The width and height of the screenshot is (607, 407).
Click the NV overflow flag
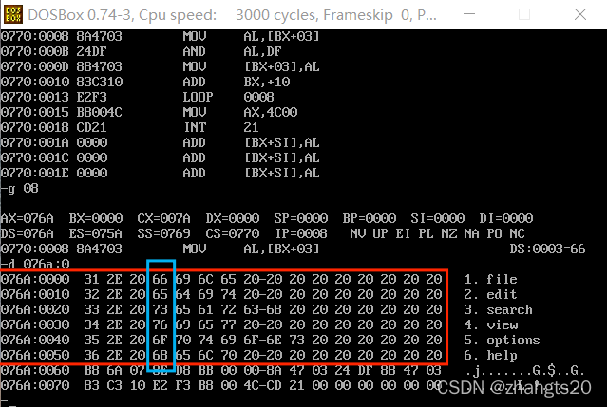(358, 233)
